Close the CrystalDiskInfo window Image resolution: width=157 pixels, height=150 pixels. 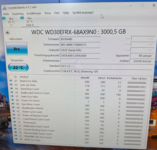[154, 5]
